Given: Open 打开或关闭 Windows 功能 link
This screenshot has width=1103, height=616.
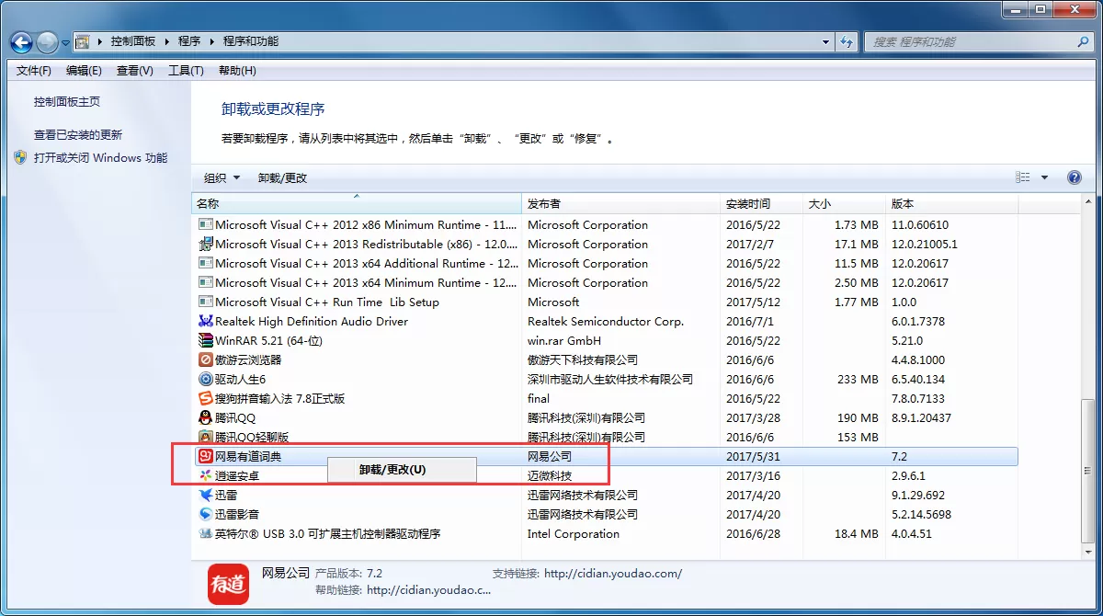Looking at the screenshot, I should click(x=100, y=158).
